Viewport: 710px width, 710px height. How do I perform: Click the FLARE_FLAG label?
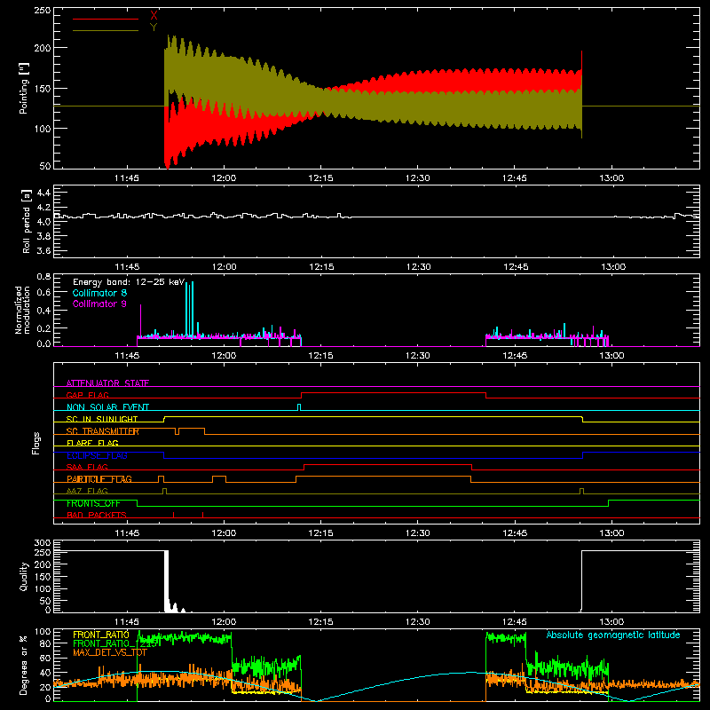92,443
